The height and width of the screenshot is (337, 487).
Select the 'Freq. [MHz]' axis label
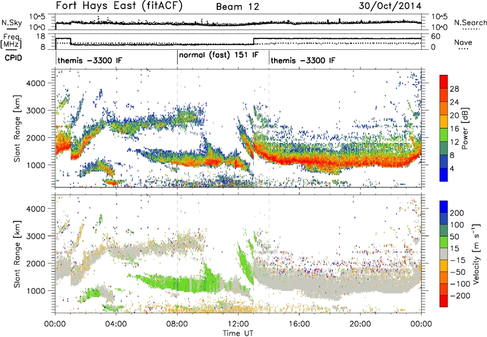[x=12, y=41]
